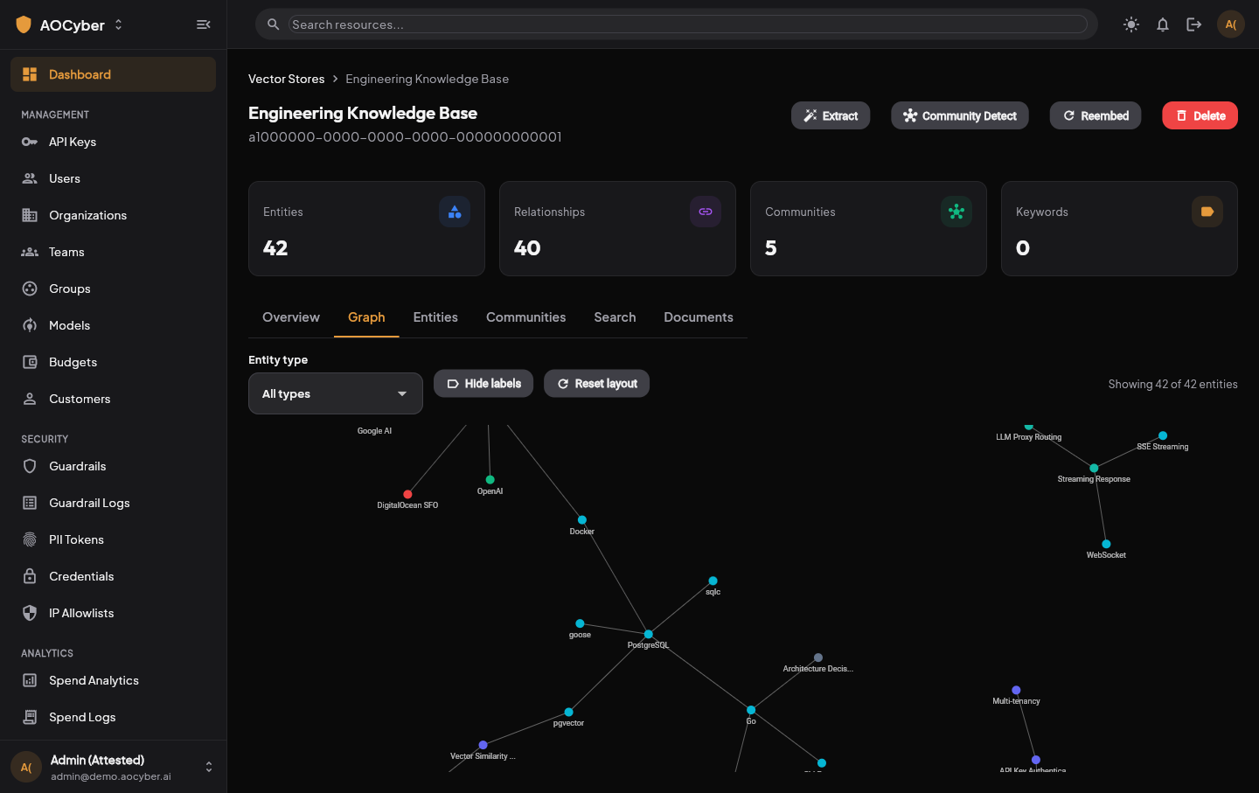Image resolution: width=1259 pixels, height=793 pixels.
Task: Click the red DigitalOcean SFO node
Action: (x=407, y=494)
